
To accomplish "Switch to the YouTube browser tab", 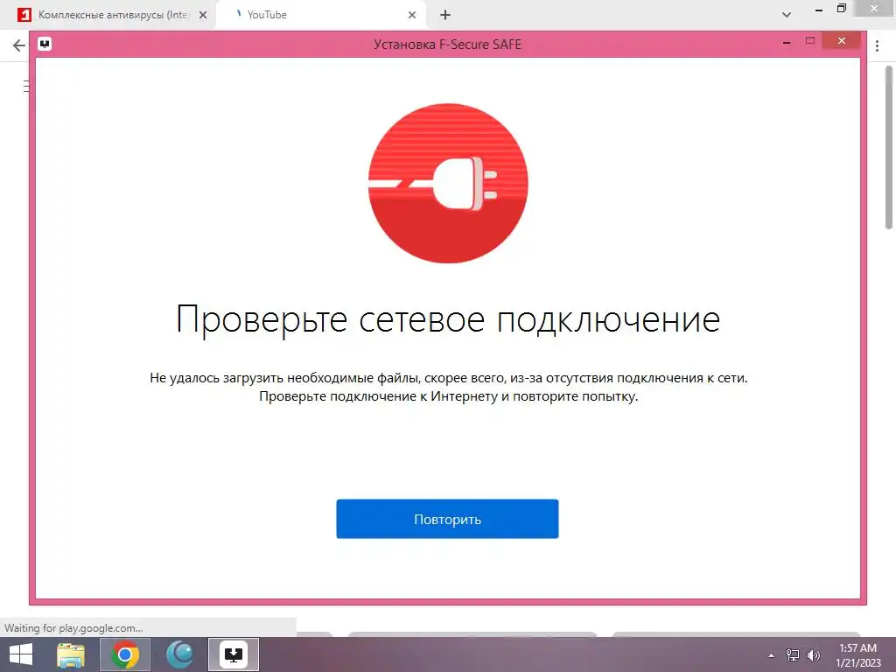I will coord(320,15).
